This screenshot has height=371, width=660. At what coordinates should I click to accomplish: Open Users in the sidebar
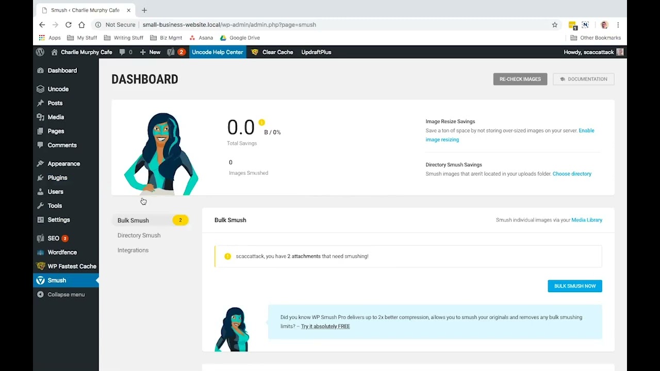pos(65,192)
